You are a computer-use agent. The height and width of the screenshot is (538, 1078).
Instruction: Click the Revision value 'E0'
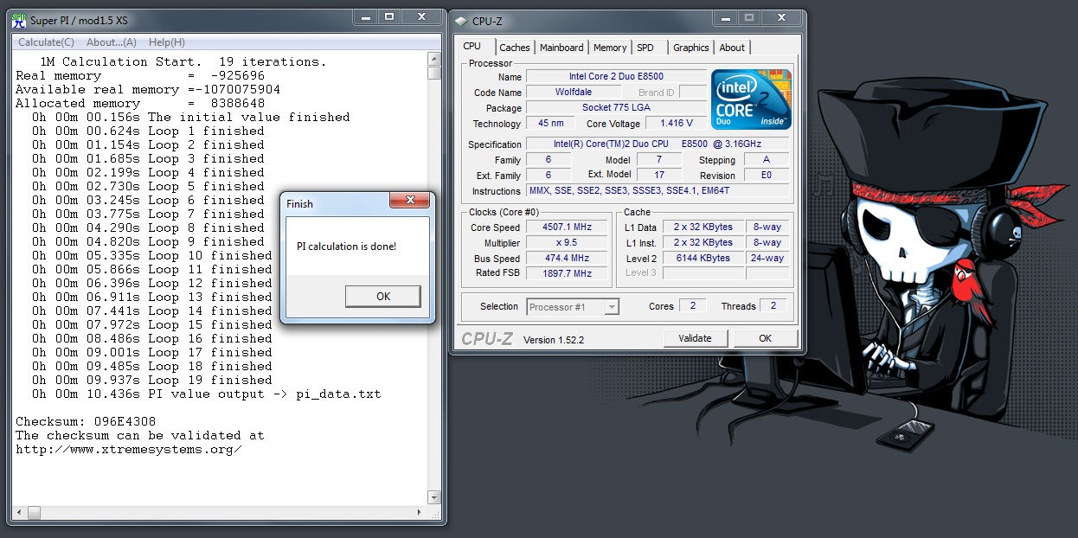point(767,175)
